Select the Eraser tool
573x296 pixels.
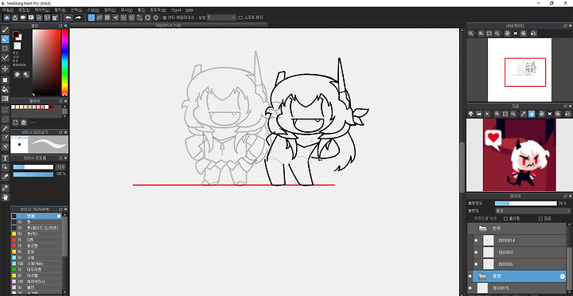tap(5, 39)
